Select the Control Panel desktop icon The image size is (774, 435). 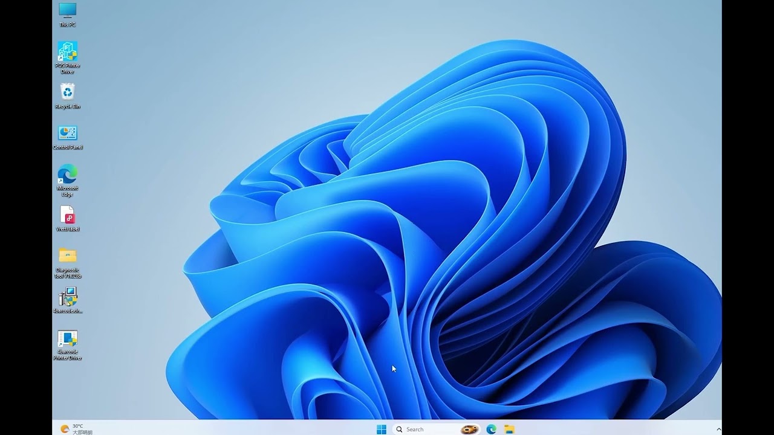click(x=68, y=138)
